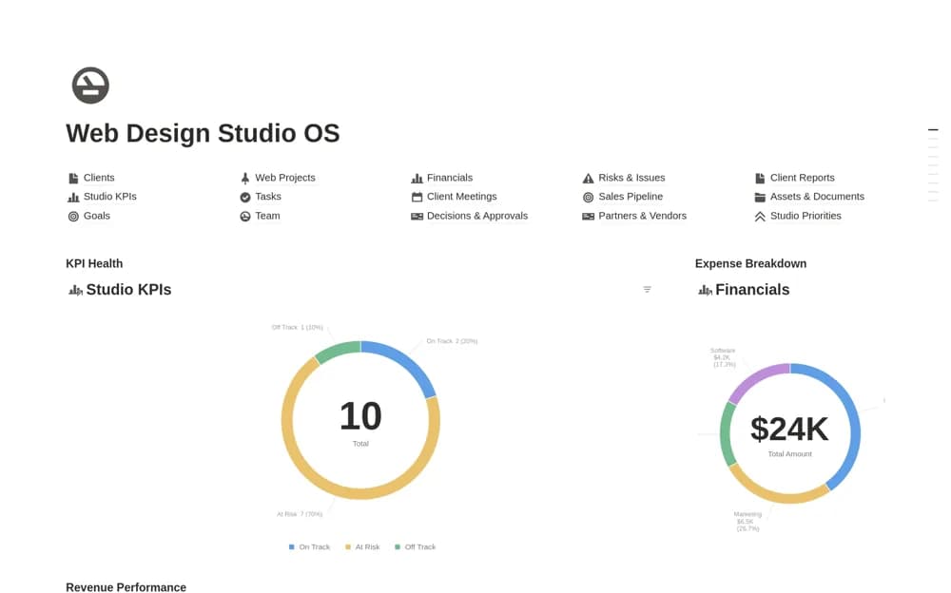Image resolution: width=951 pixels, height=593 pixels.
Task: Open the Sales Pipeline link
Action: pyautogui.click(x=631, y=197)
